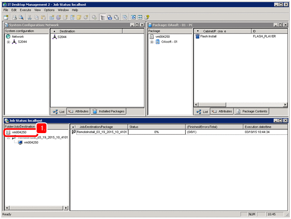Click the tree view toolbar icon

click(103, 17)
